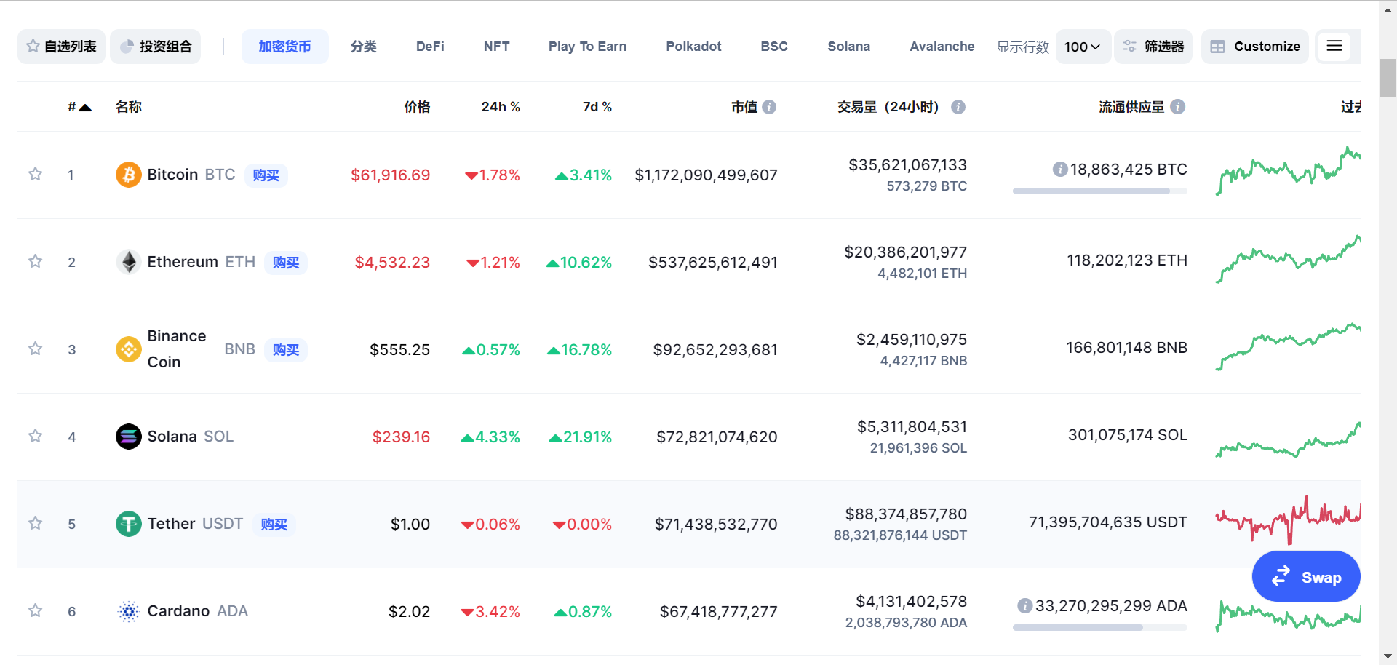The image size is (1397, 665).
Task: Star Bitcoin to add to watchlist
Action: 35,174
